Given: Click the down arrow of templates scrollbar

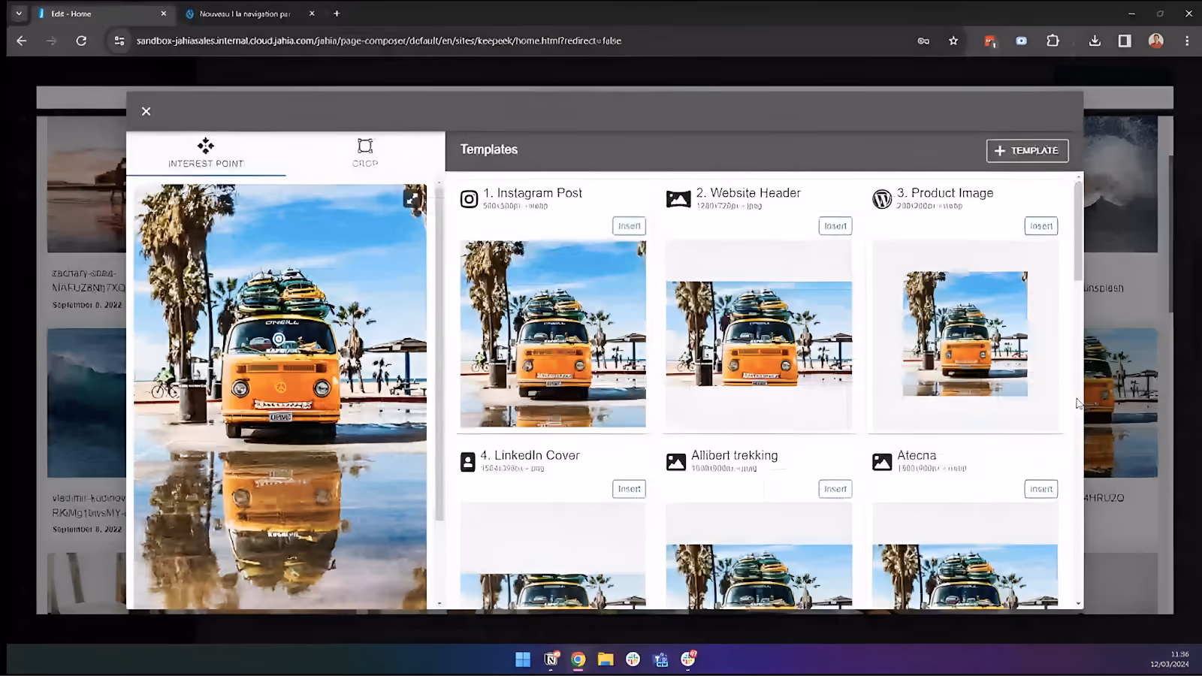Looking at the screenshot, I should tap(1078, 604).
